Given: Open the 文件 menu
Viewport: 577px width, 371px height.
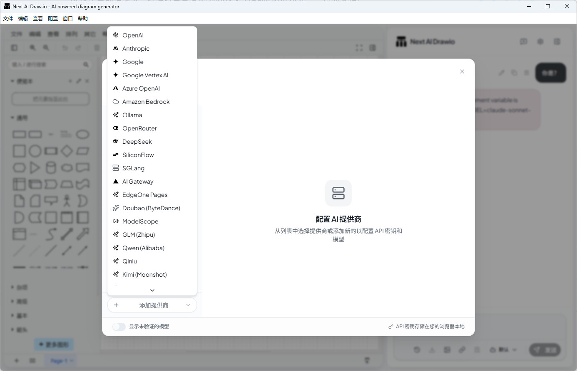Looking at the screenshot, I should click(8, 19).
